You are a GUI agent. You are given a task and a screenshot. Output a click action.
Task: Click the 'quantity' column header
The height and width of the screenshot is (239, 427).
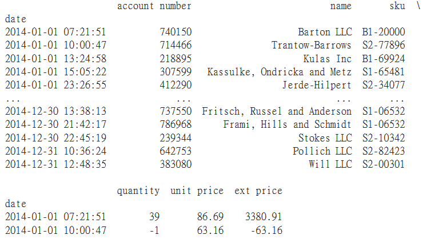[x=138, y=191]
